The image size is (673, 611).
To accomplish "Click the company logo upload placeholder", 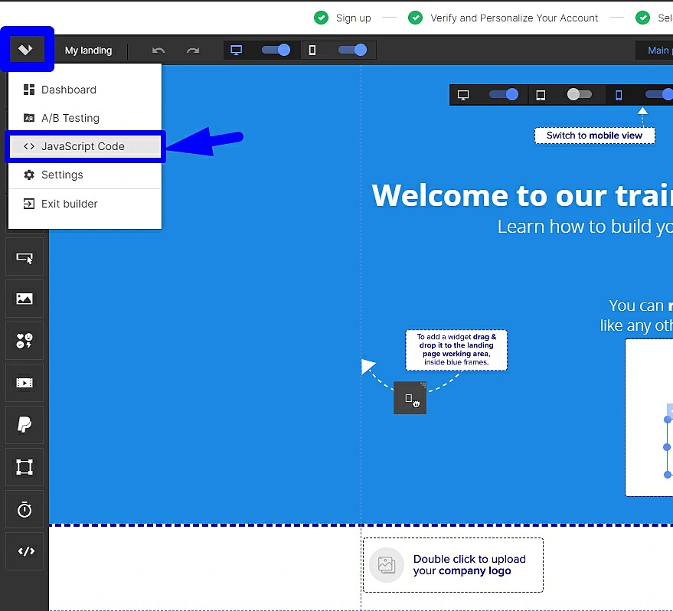I will pos(452,565).
